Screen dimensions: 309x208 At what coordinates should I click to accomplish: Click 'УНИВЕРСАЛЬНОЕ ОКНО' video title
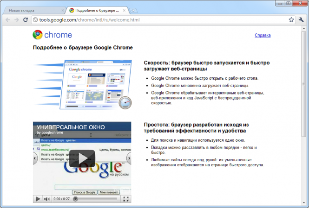(71, 127)
